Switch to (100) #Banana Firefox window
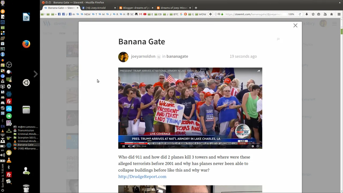The height and width of the screenshot is (193, 343). click(x=26, y=148)
